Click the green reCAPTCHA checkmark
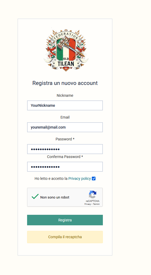 click(35, 196)
